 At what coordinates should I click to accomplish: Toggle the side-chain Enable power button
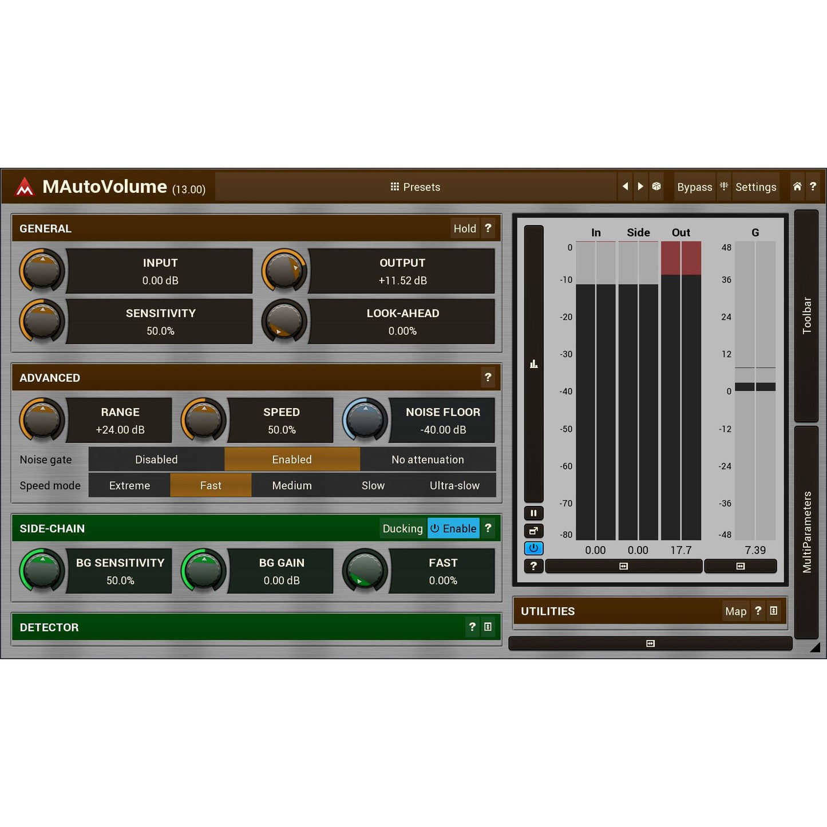453,528
